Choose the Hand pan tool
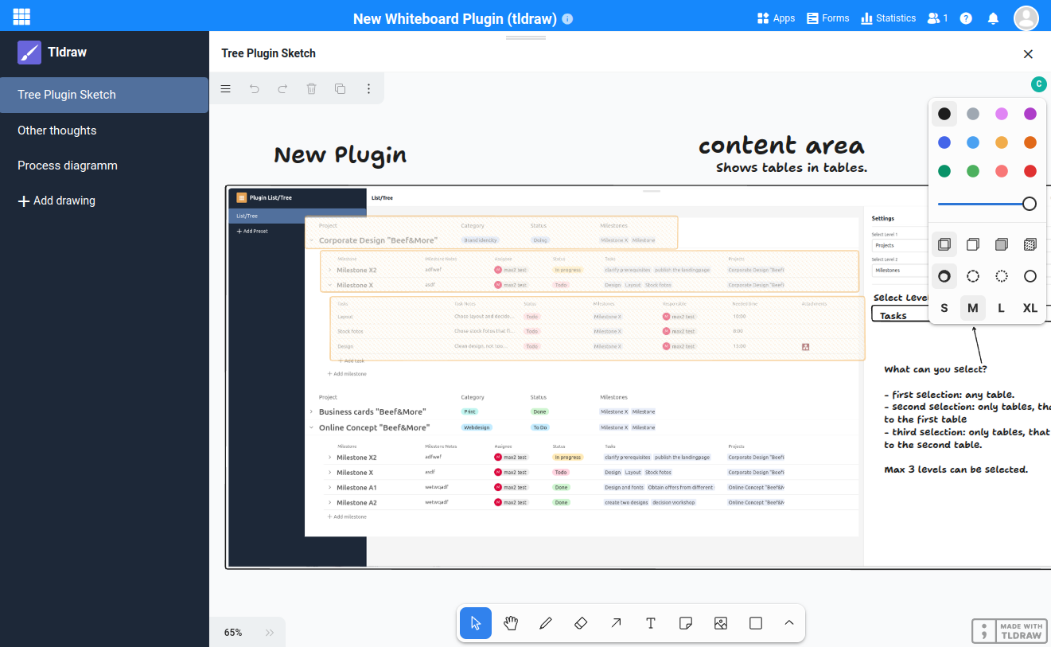The width and height of the screenshot is (1051, 647). point(511,623)
